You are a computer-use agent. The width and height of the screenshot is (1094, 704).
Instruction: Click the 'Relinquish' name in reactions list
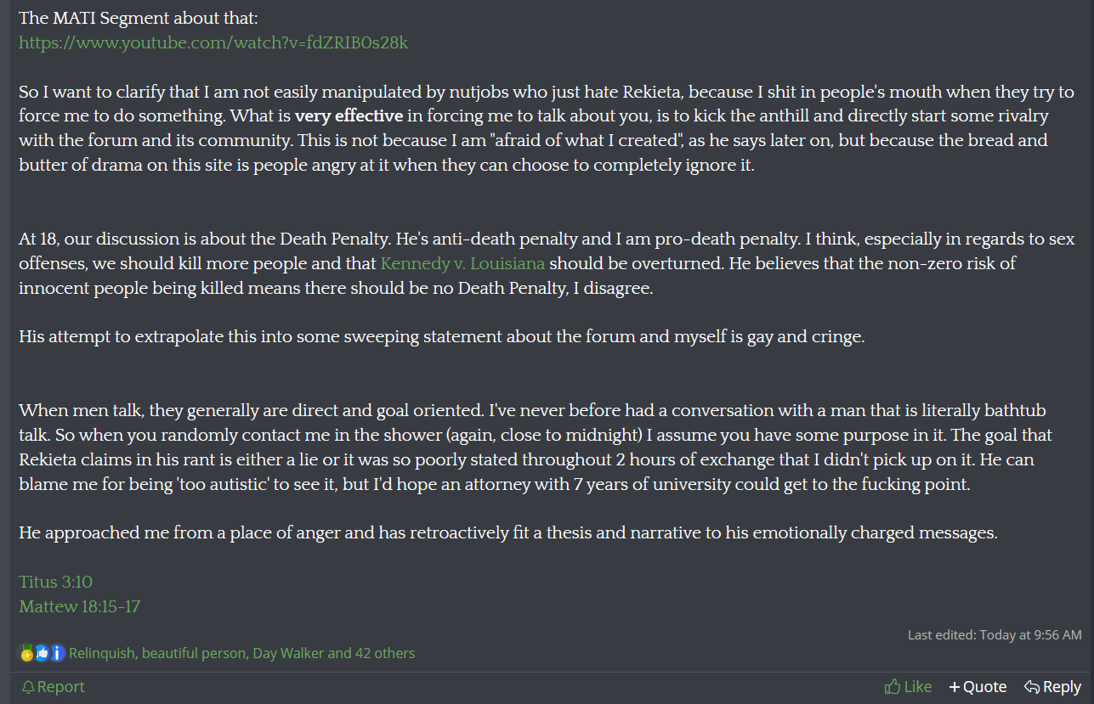click(x=102, y=654)
